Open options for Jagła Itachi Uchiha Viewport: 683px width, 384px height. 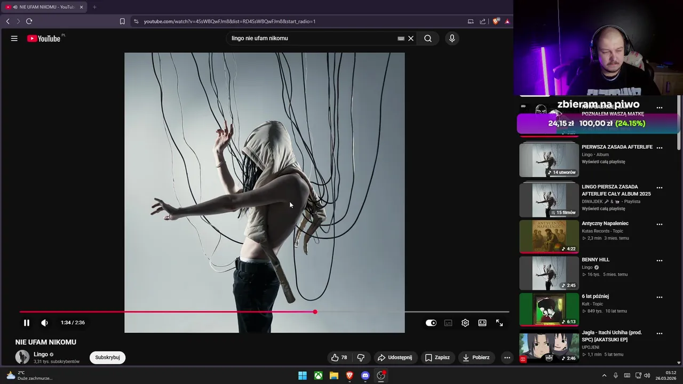pyautogui.click(x=660, y=333)
